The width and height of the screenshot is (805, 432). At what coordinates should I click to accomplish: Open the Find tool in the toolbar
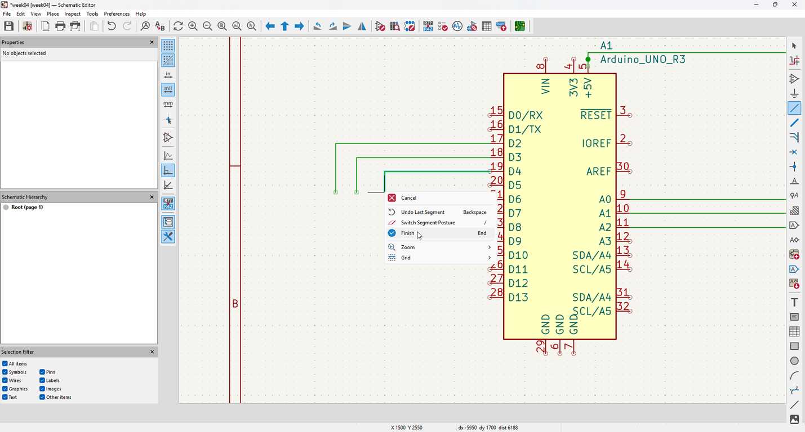[145, 26]
